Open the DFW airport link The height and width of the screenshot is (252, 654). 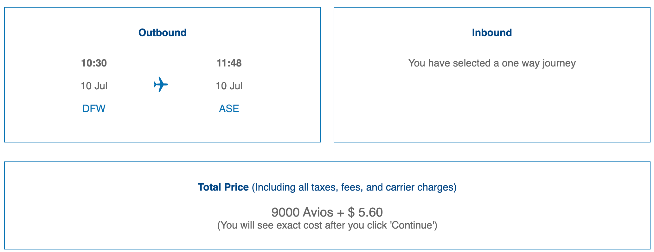[x=94, y=109]
